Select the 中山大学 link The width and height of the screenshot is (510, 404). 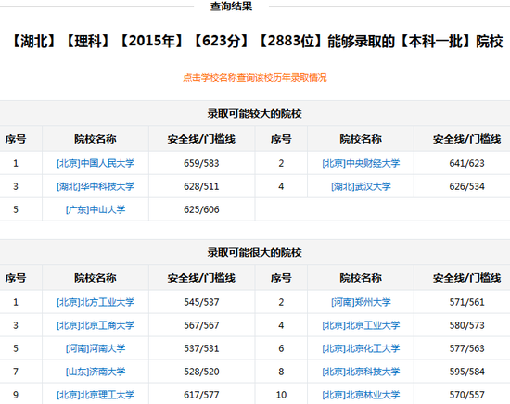pos(96,209)
